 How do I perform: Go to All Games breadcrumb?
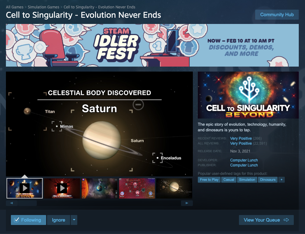(15, 7)
